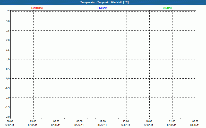Select the 2,0 y-axis value

pyautogui.click(x=8, y=40)
